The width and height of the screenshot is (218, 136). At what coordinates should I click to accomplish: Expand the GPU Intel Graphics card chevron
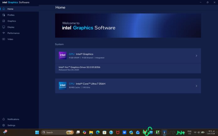point(196,56)
